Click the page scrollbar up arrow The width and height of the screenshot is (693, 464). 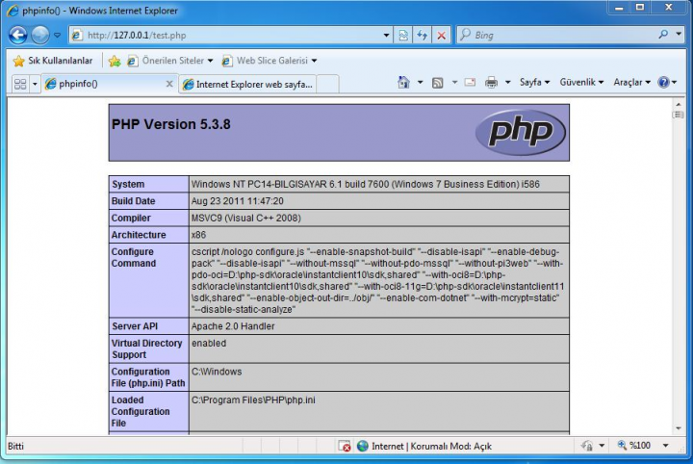tap(678, 104)
